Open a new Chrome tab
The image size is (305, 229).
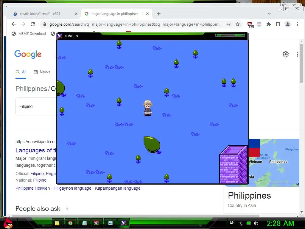[158, 14]
